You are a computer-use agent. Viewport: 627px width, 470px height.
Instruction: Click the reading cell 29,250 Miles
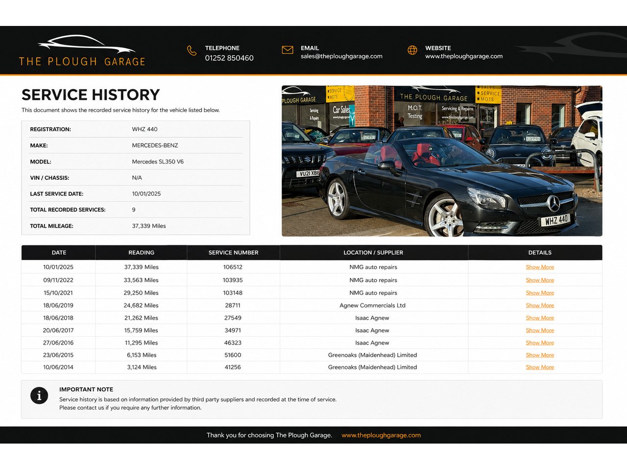141,293
